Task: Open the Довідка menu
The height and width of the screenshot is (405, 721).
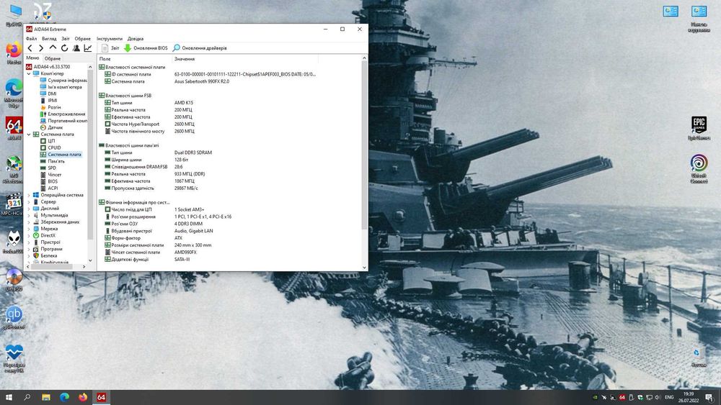Action: point(136,39)
